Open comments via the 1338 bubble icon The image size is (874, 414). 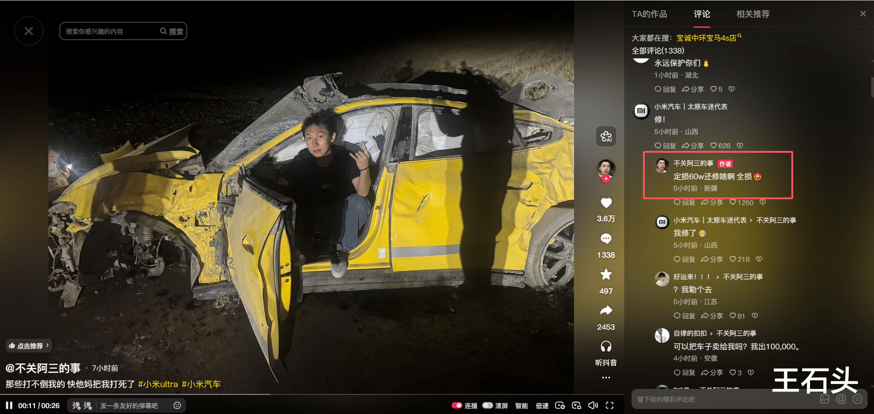pyautogui.click(x=606, y=238)
